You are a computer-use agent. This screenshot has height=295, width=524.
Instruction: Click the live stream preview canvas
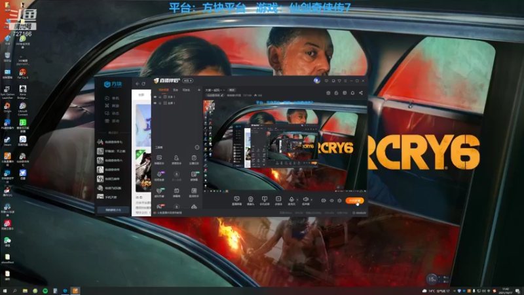(285, 146)
